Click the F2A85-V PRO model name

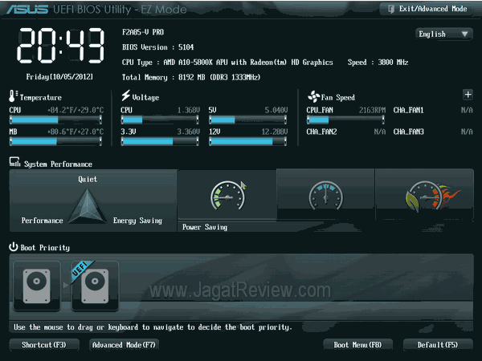143,32
